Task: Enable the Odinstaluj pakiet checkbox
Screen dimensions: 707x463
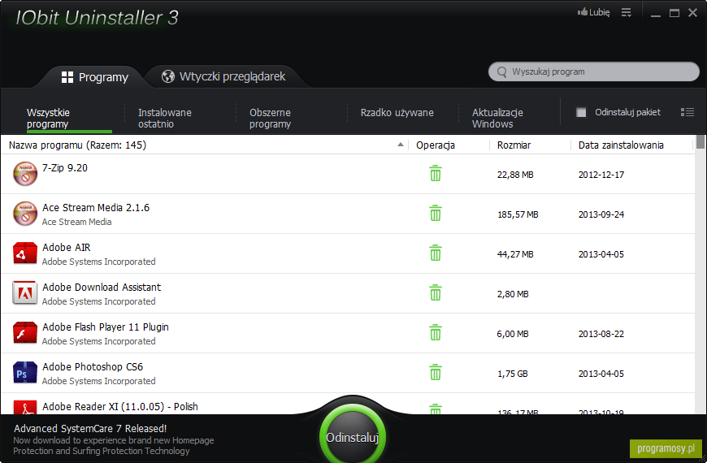Action: coord(581,112)
